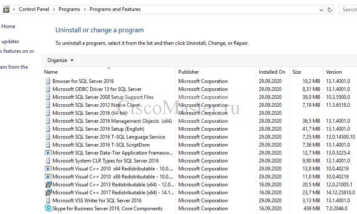Open the 'am from the' sidebar link
Image resolution: width=357 pixels, height=214 pixels.
(14, 67)
